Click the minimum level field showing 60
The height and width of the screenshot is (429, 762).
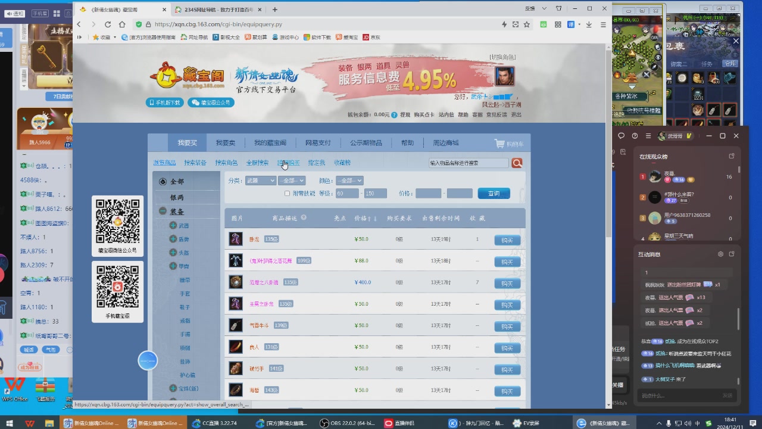click(347, 194)
